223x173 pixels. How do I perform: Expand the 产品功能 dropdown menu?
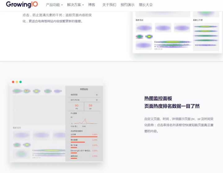coord(54,5)
